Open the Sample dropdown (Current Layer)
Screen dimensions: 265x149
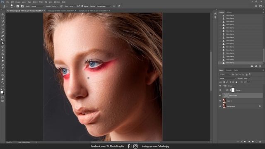[104, 6]
